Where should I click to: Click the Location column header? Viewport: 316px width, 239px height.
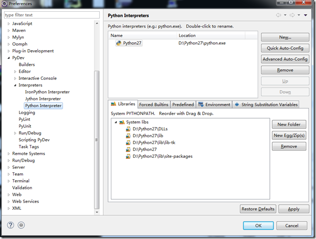pos(211,36)
